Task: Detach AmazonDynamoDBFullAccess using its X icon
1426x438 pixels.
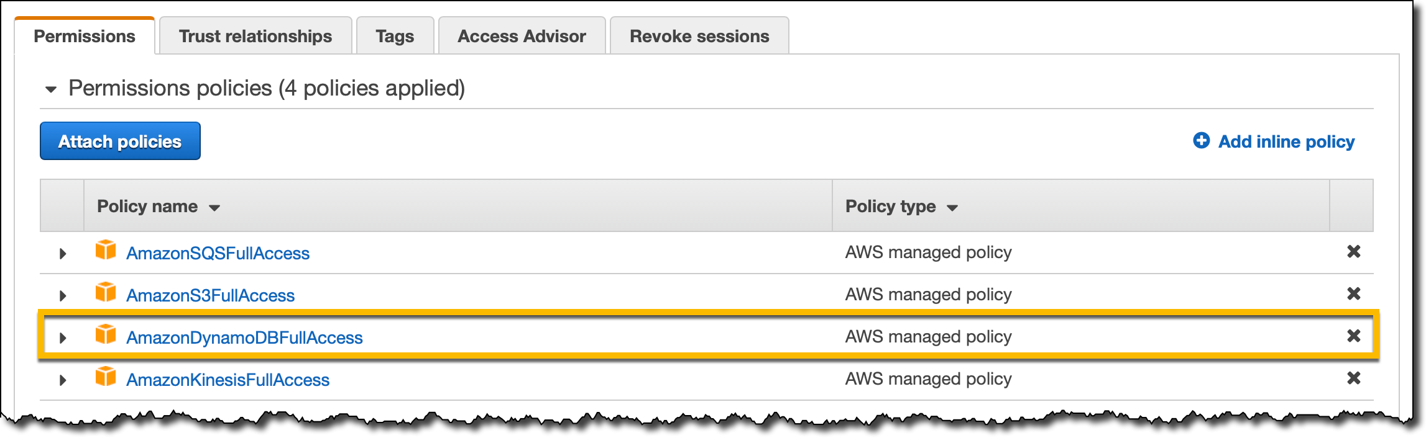Action: pyautogui.click(x=1353, y=336)
